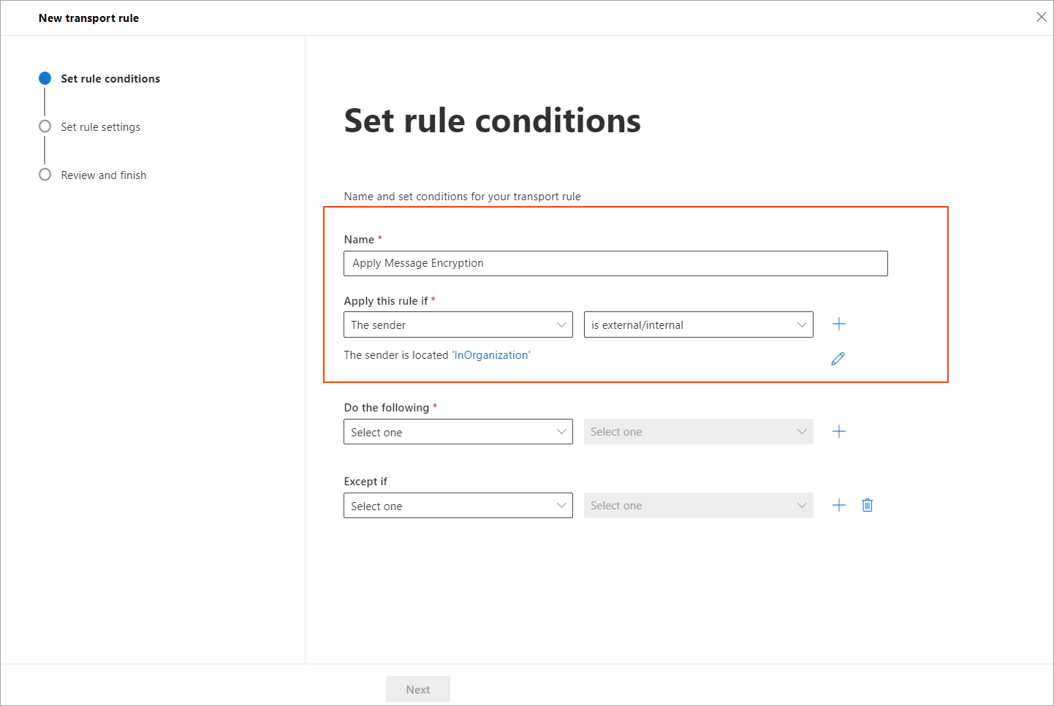Open the 'is external/internal' dropdown
This screenshot has height=706, width=1054.
(x=698, y=324)
